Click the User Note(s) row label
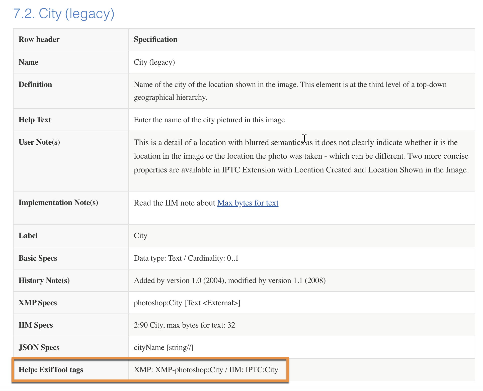 click(x=39, y=142)
